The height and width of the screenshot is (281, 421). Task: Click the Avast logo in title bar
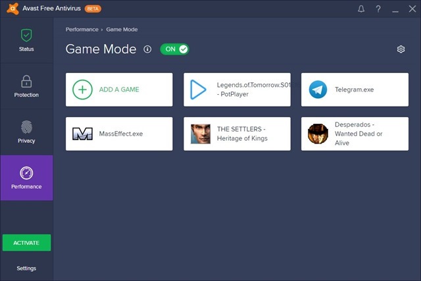11,9
